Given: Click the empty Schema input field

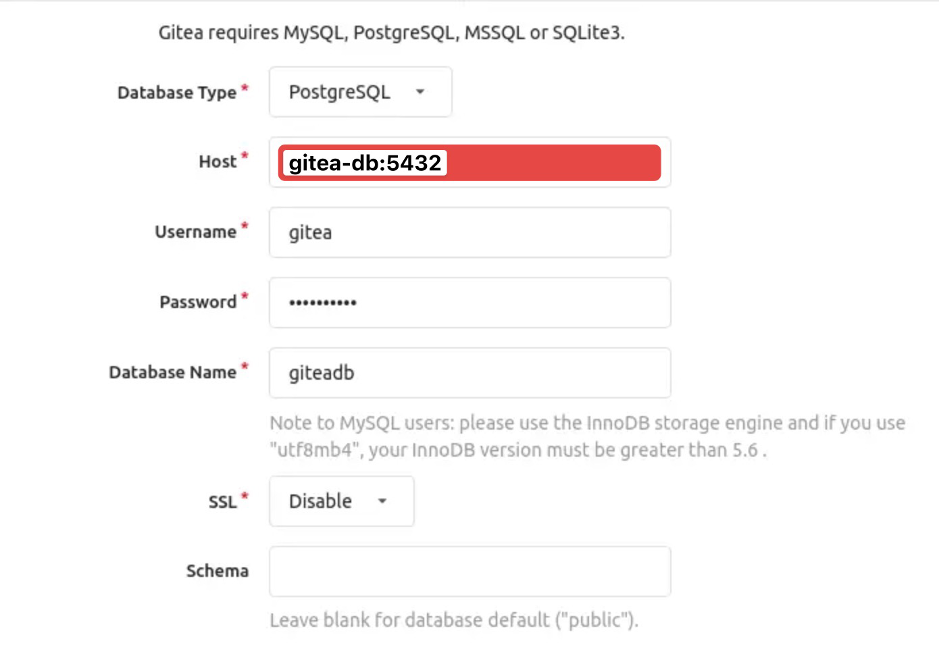Looking at the screenshot, I should click(x=469, y=571).
